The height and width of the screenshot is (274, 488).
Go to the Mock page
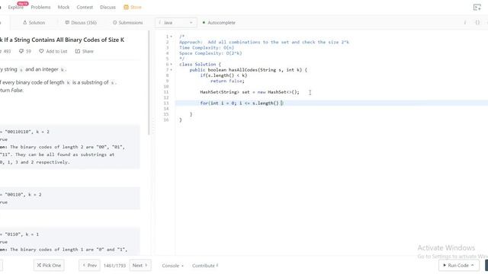[63, 7]
